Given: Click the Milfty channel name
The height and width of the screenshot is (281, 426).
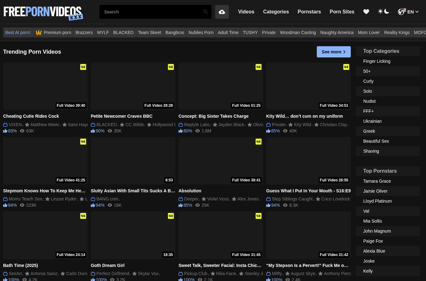Looking at the screenshot, I should click(277, 274).
